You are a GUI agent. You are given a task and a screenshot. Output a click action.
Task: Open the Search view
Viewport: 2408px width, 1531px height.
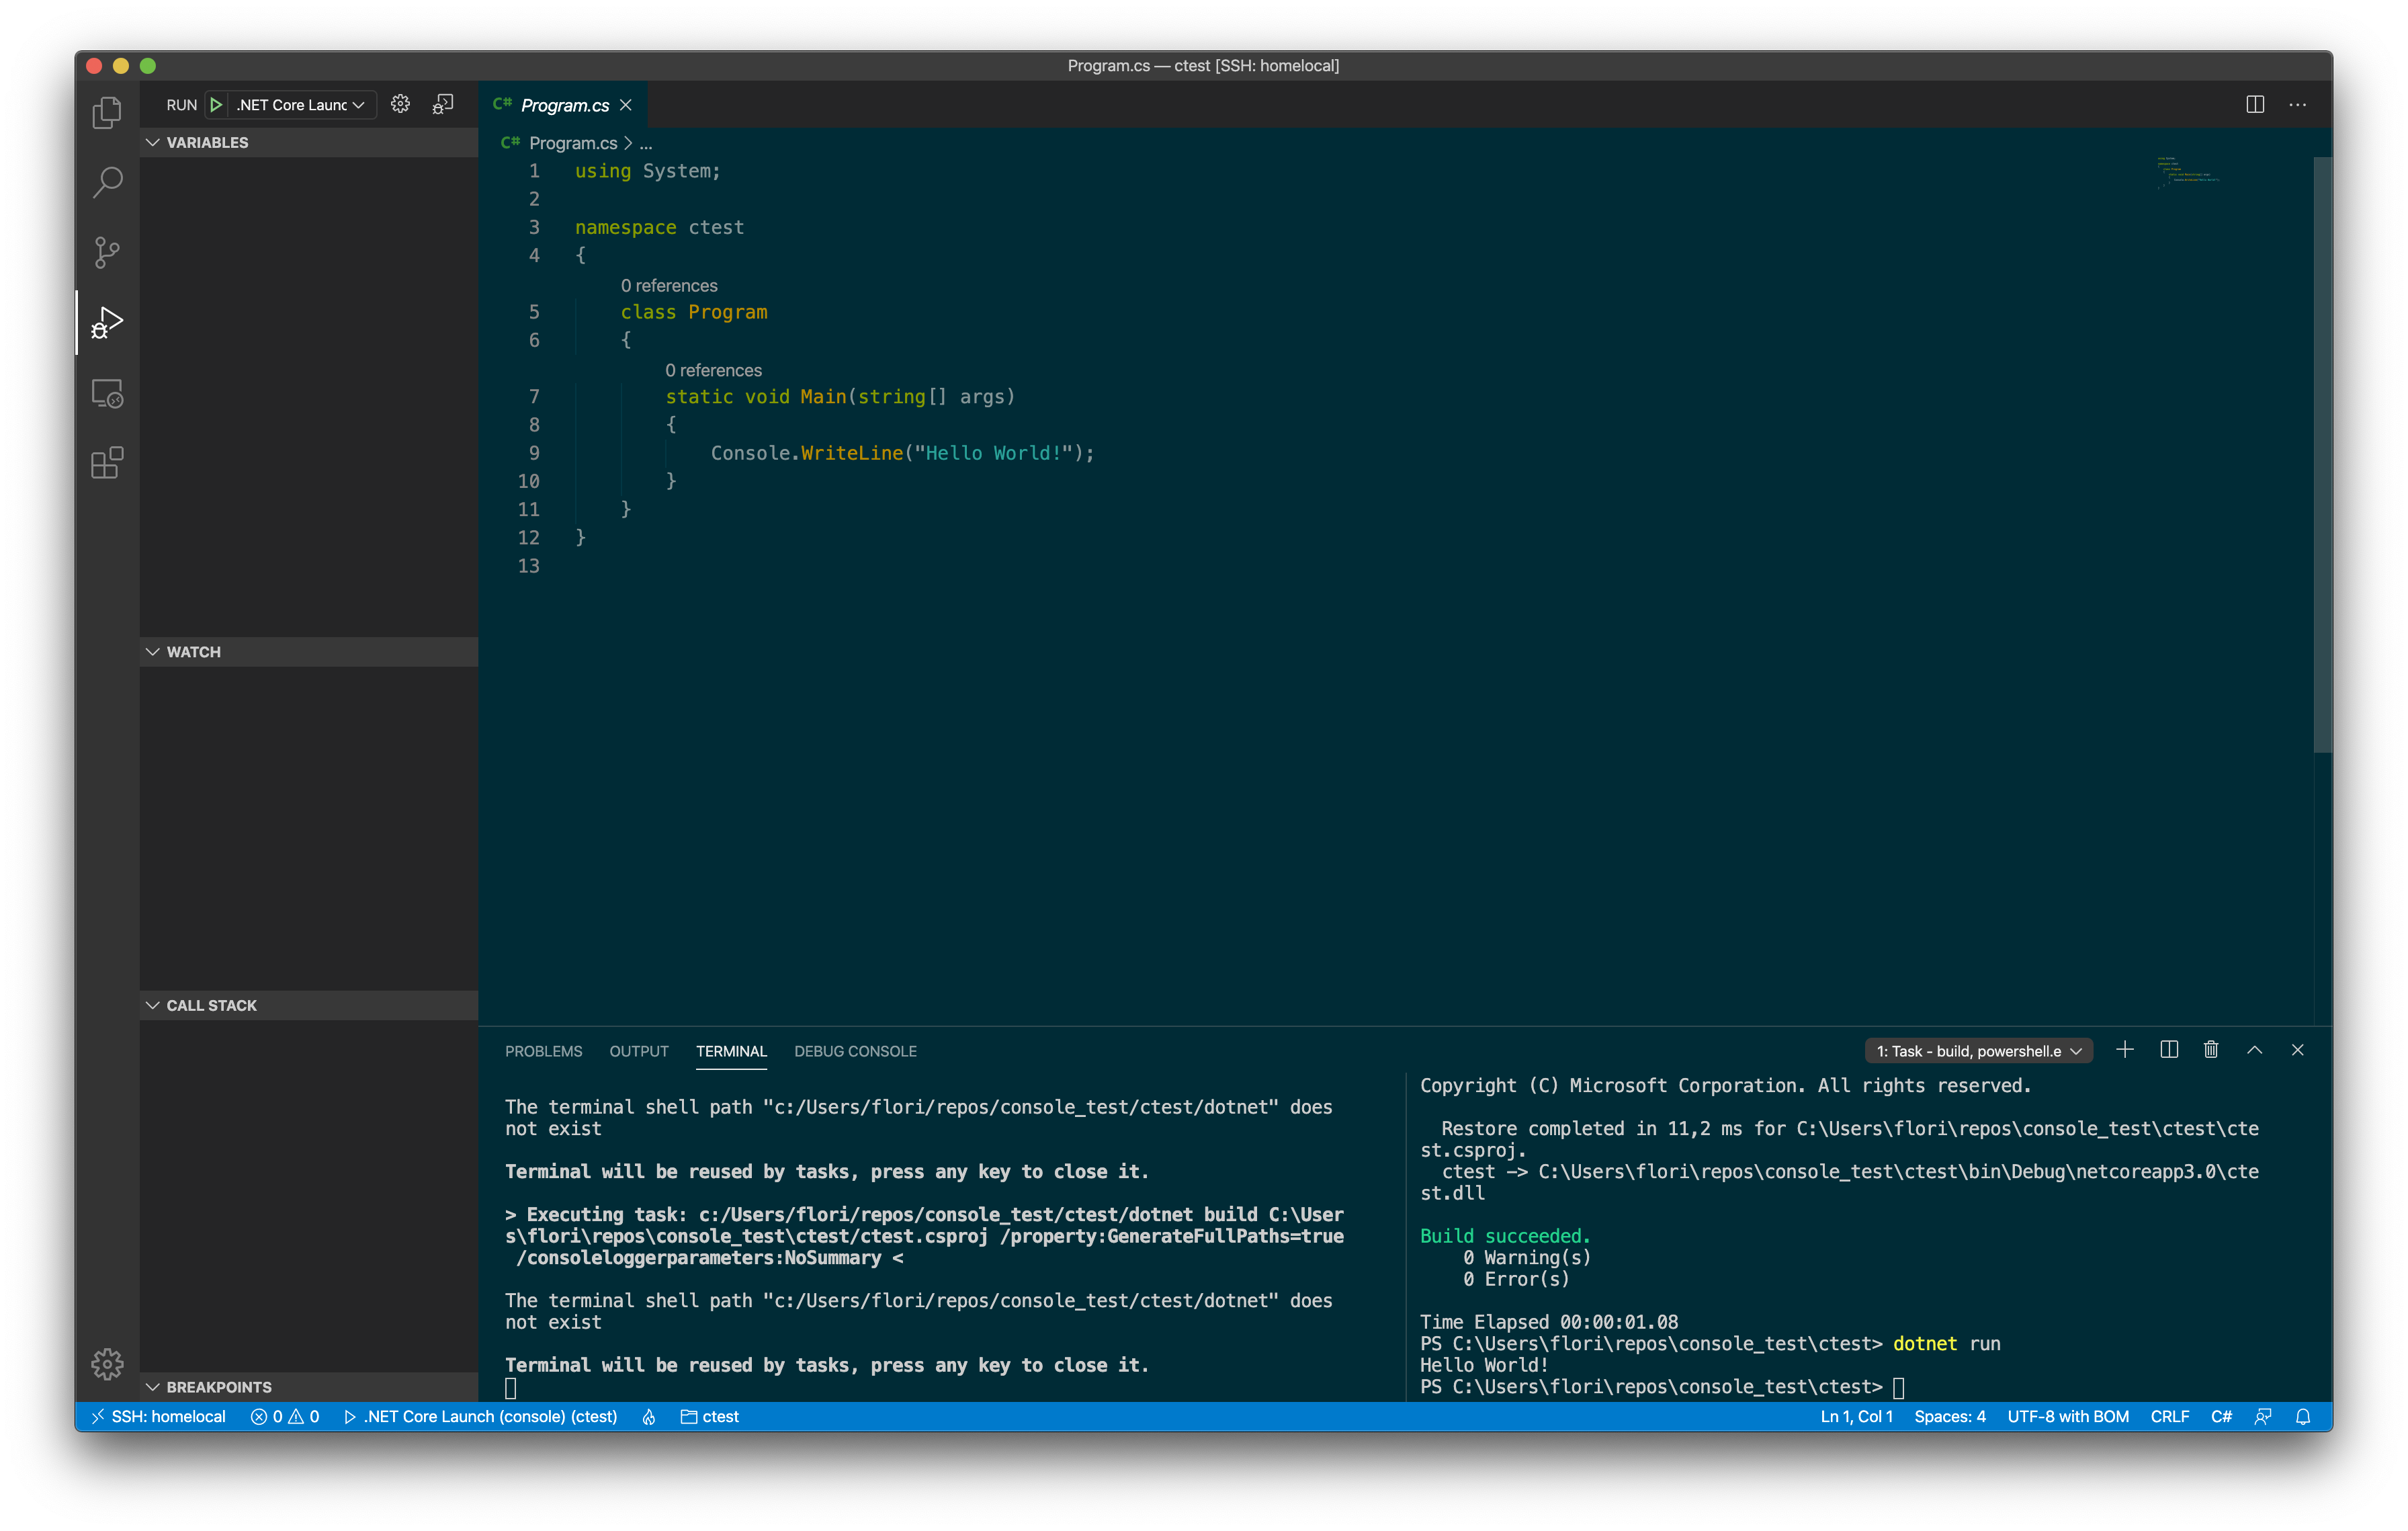coord(106,182)
